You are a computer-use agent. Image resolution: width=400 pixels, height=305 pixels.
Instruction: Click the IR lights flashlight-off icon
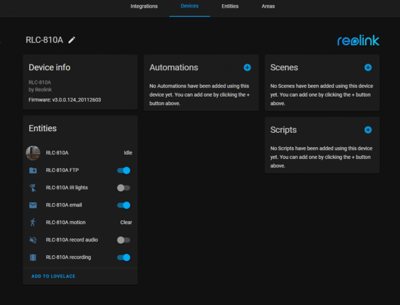[x=33, y=188]
